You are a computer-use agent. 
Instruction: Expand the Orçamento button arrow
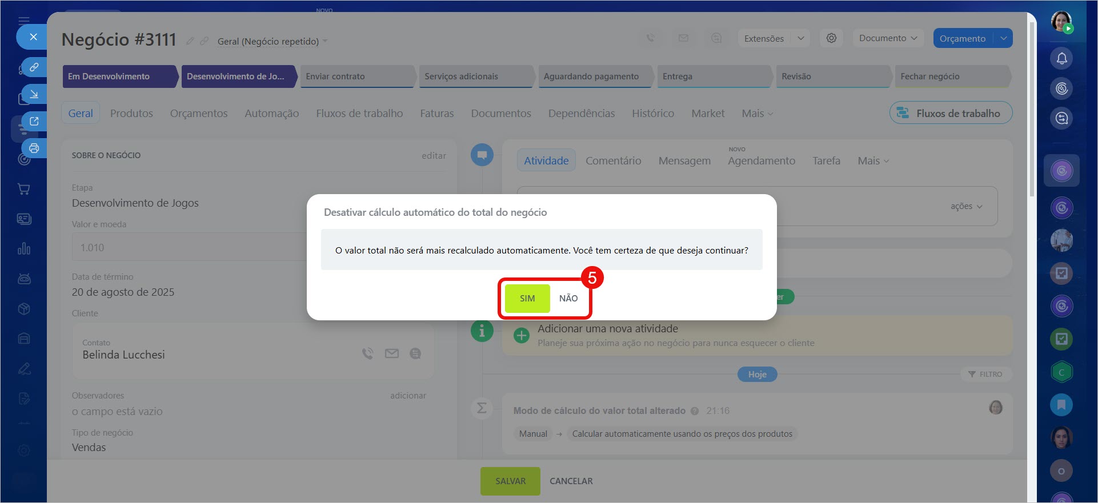point(1003,38)
